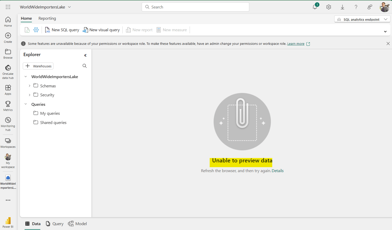Switch to the Data view tab
This screenshot has height=230, width=392.
(33, 224)
